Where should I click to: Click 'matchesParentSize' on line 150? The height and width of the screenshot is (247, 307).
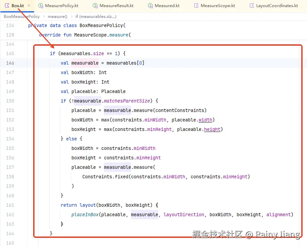pos(127,101)
